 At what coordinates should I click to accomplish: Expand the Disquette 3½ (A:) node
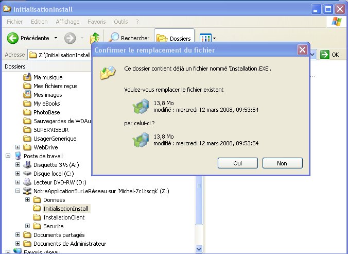pos(18,165)
